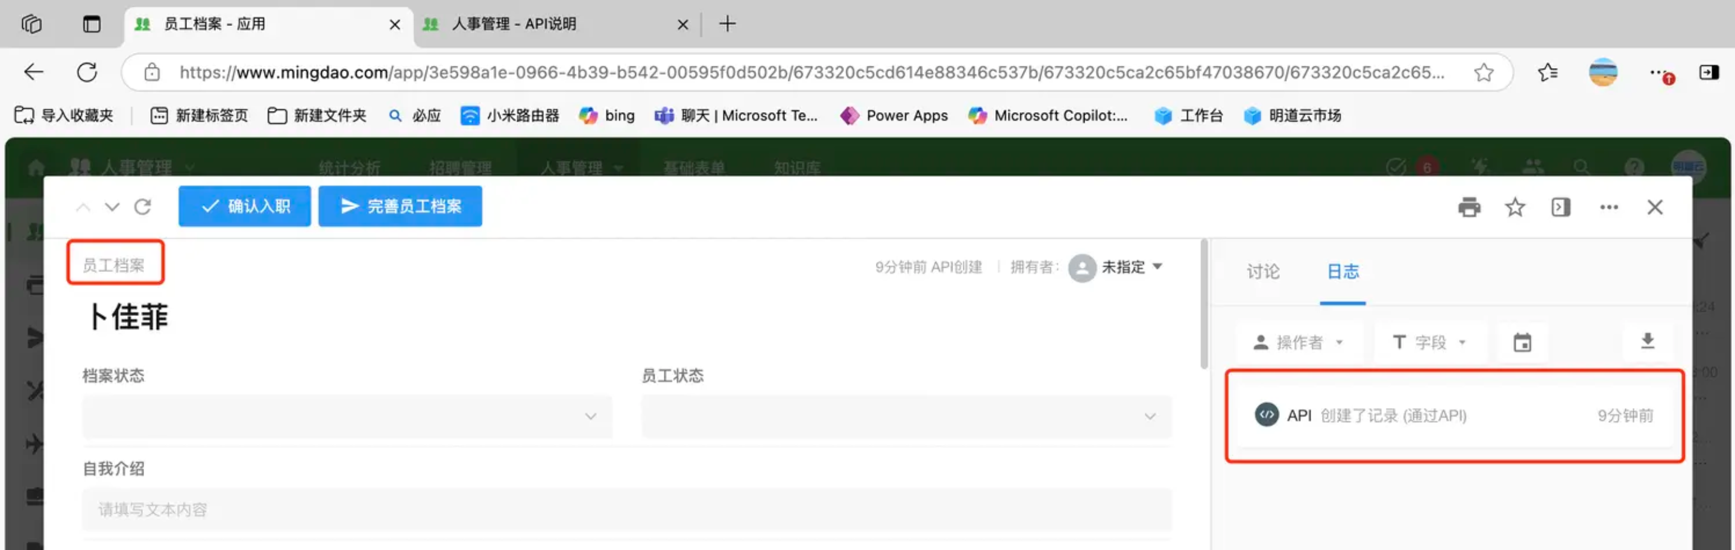The width and height of the screenshot is (1735, 550).
Task: Open the 字段 filter dropdown
Action: (1429, 343)
